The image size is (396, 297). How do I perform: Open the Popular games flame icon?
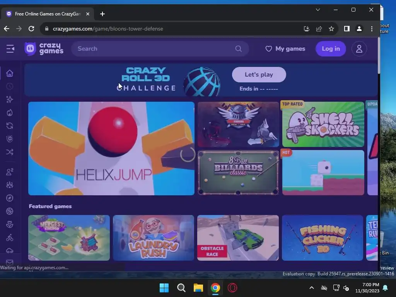tap(10, 113)
